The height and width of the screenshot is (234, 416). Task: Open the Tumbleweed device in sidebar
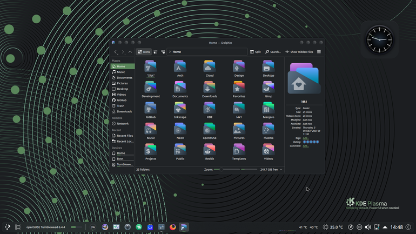[x=123, y=164]
